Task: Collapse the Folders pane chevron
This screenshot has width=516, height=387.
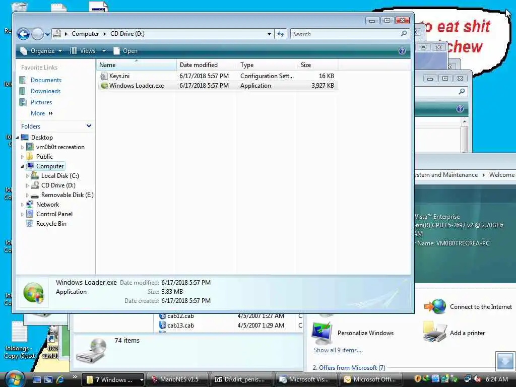Action: 89,126
